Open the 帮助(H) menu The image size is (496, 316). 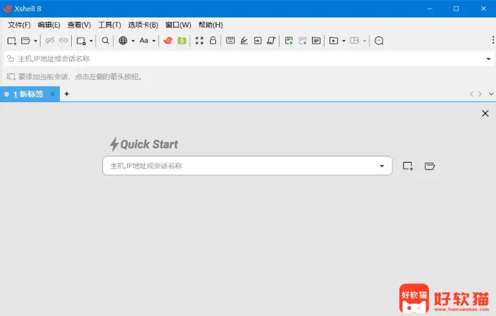[211, 25]
